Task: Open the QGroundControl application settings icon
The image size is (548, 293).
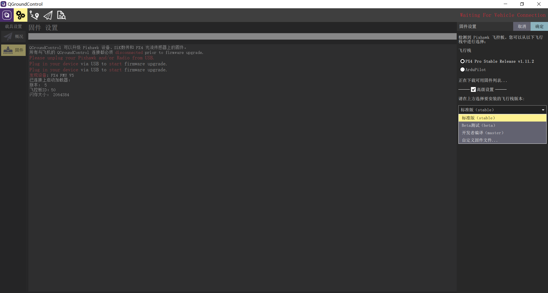Action: 7,15
